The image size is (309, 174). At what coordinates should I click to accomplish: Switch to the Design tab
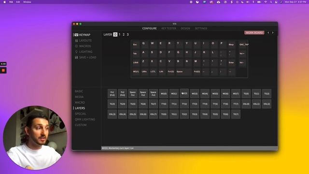tap(185, 29)
